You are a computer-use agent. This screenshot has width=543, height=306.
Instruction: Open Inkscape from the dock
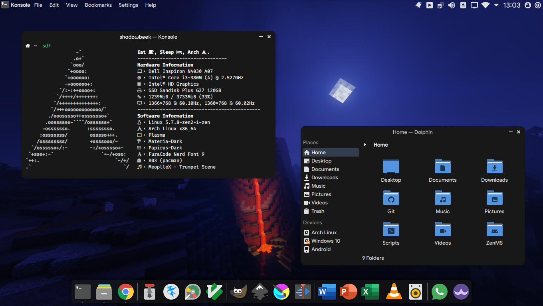[x=260, y=292]
